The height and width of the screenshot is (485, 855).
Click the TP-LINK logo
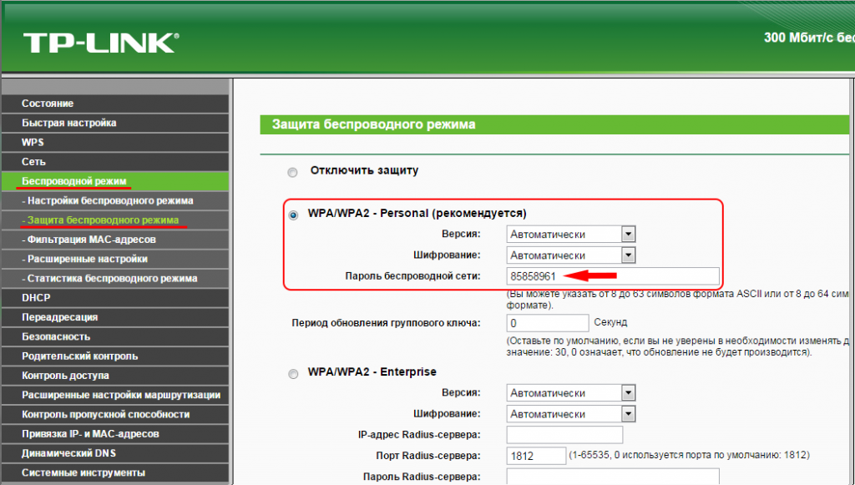[101, 43]
